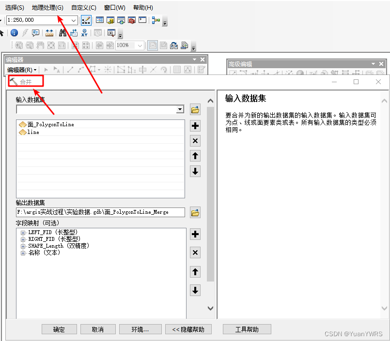Click the dialog vertical scrollbar thumb
390x341 pixels.
coord(210,194)
